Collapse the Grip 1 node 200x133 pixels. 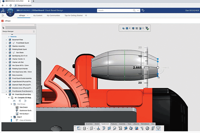click(11, 117)
